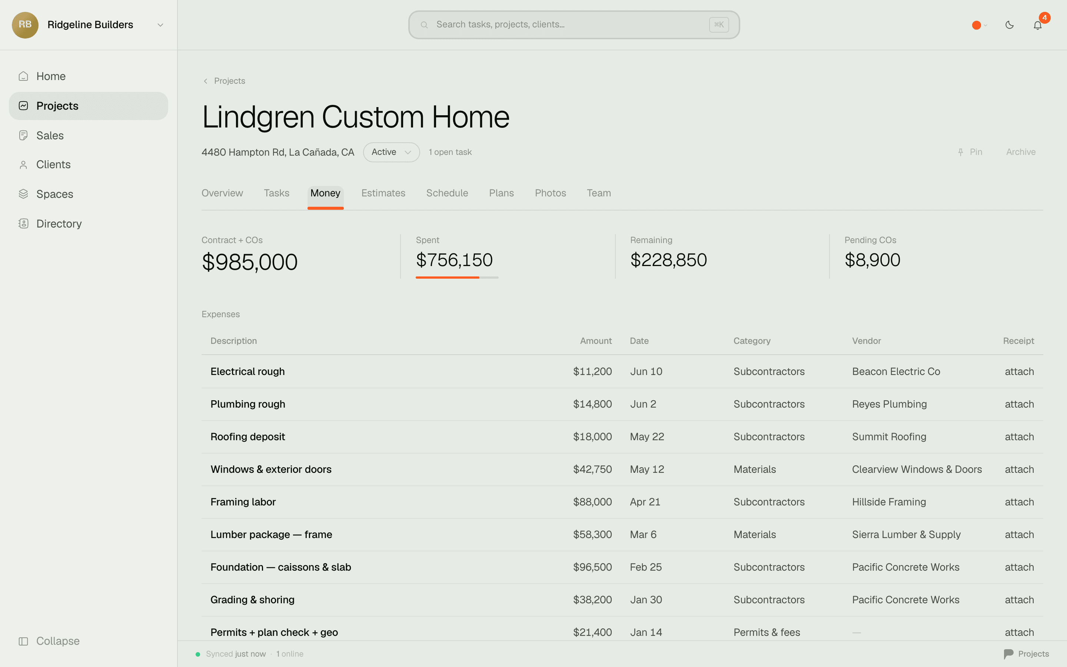Click the Projects breadcrumb link

(x=229, y=81)
